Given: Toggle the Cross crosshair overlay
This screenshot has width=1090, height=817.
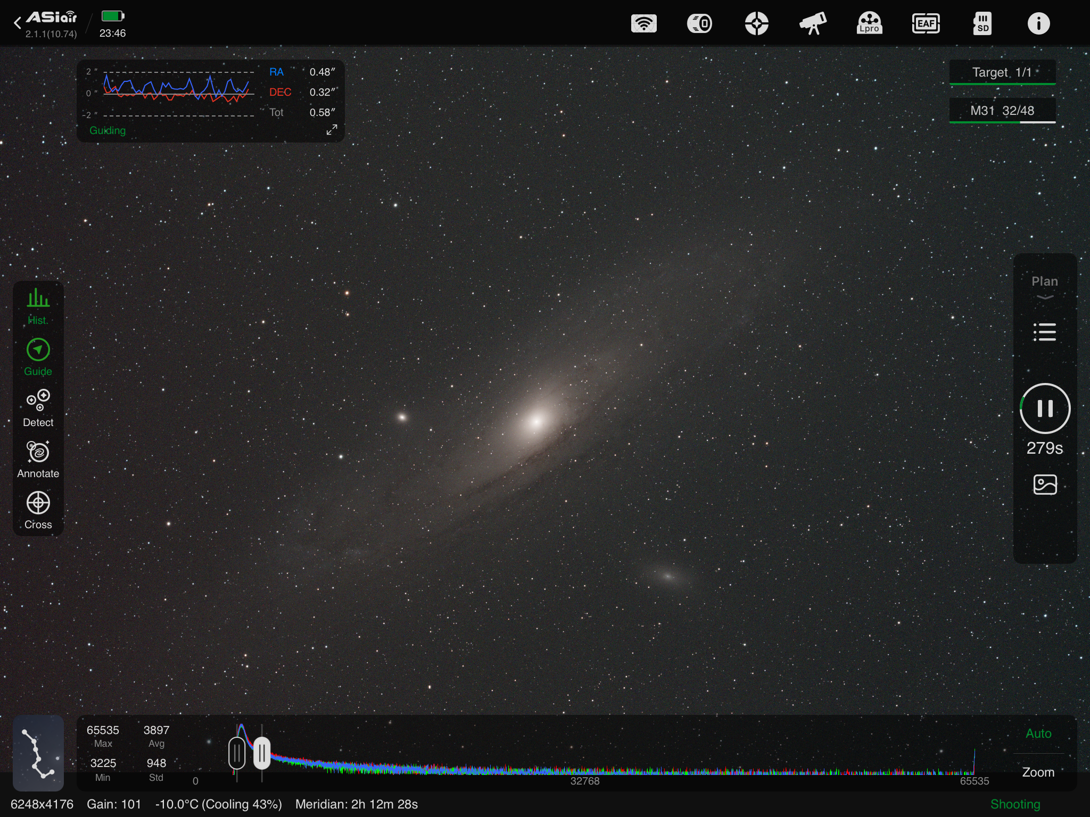Looking at the screenshot, I should (38, 510).
